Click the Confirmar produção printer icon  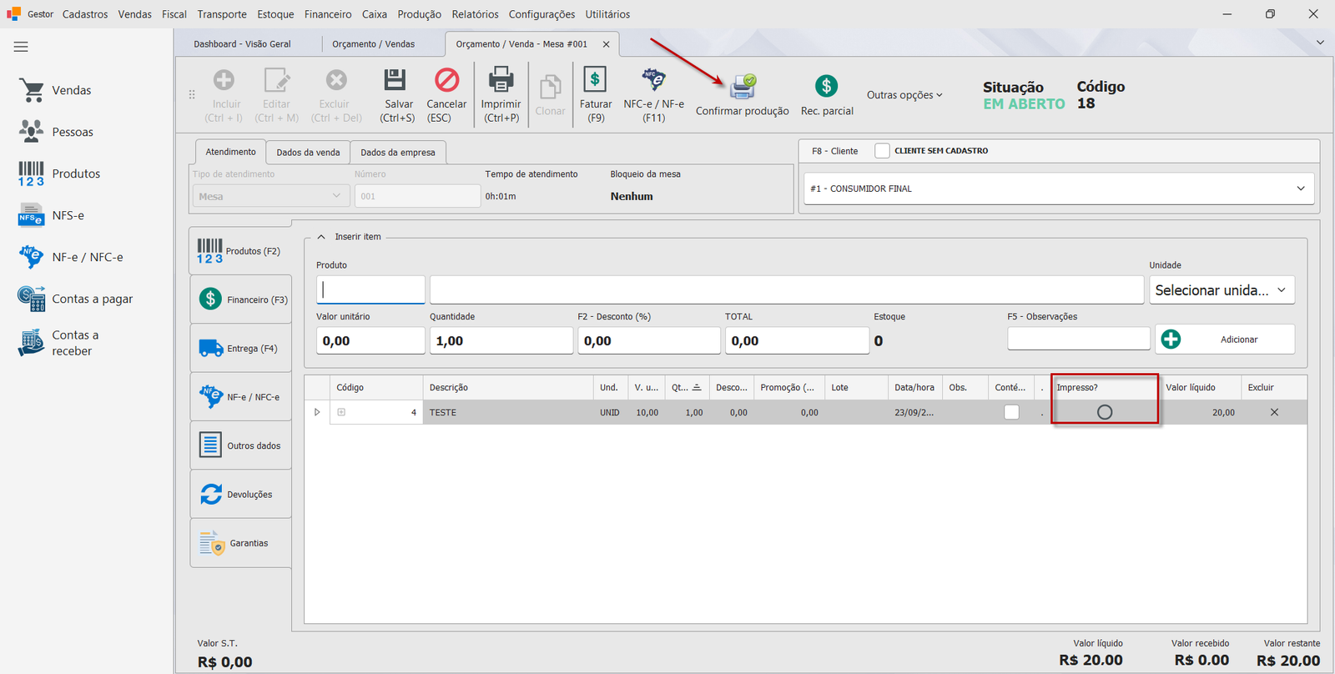(x=743, y=87)
